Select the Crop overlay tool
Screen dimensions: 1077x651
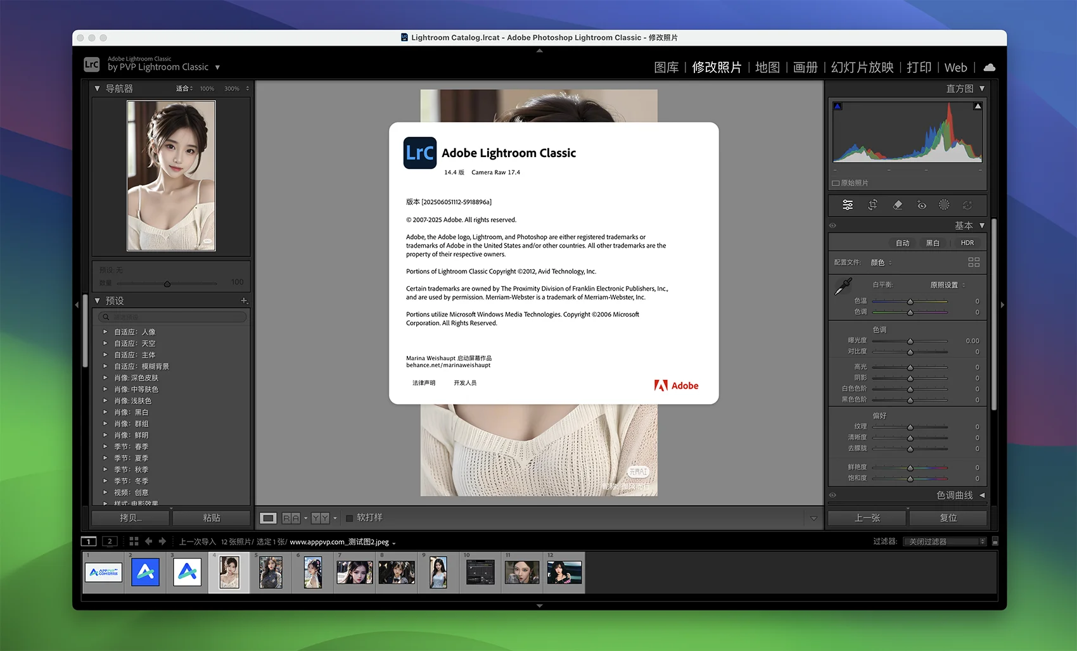pyautogui.click(x=872, y=205)
